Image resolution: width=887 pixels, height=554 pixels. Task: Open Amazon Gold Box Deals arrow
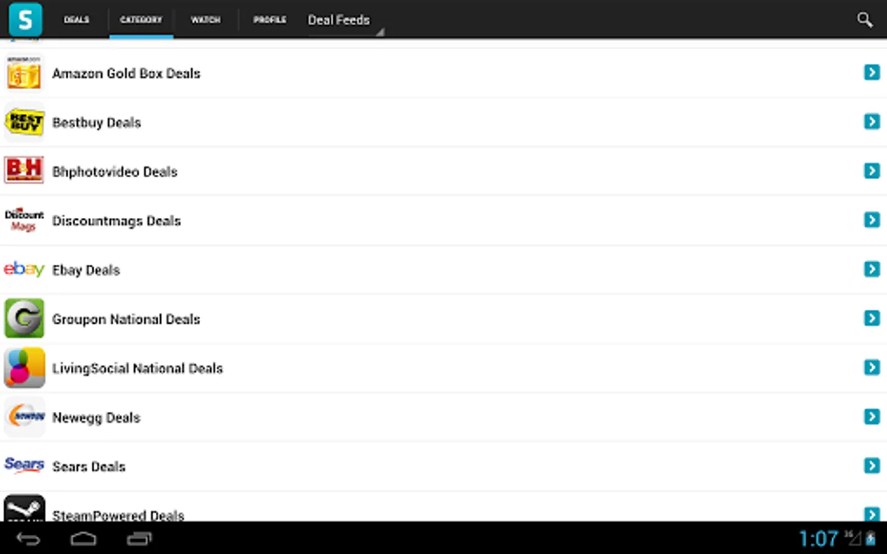click(872, 73)
